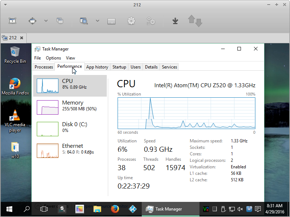Click the blue paperclip tray icon
This screenshot has width=290, height=217.
pyautogui.click(x=249, y=209)
